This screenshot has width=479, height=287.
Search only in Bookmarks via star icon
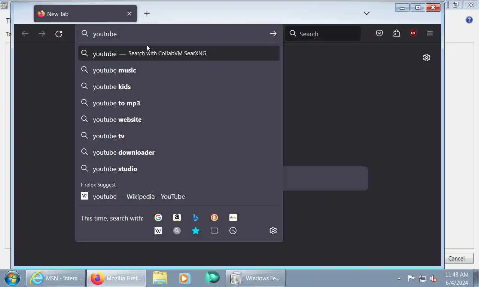tap(196, 231)
